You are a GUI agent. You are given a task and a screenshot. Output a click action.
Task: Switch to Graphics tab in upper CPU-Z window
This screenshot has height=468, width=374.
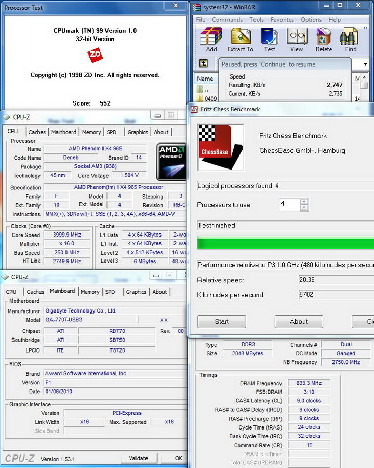pyautogui.click(x=138, y=132)
